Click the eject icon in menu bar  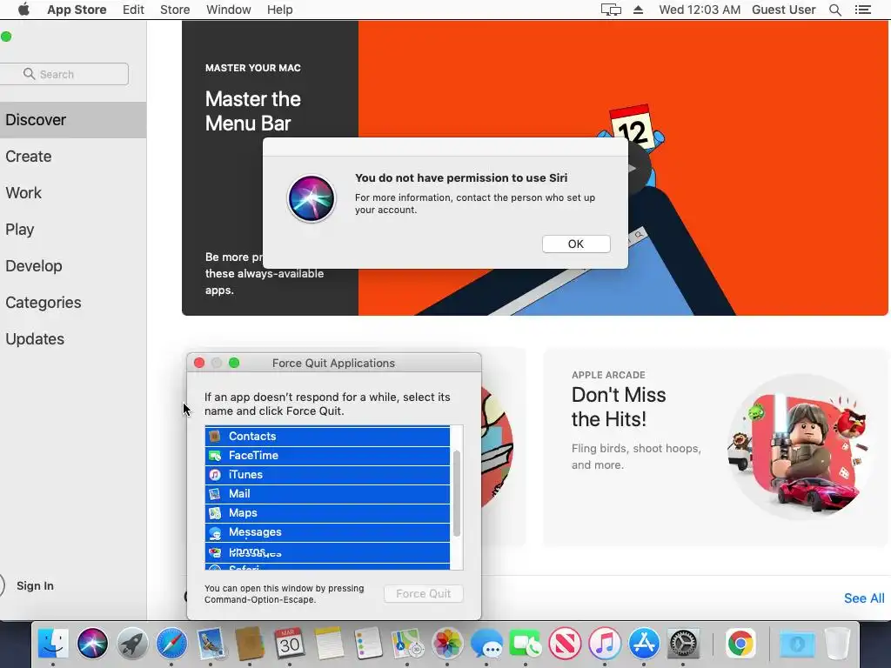pyautogui.click(x=638, y=10)
